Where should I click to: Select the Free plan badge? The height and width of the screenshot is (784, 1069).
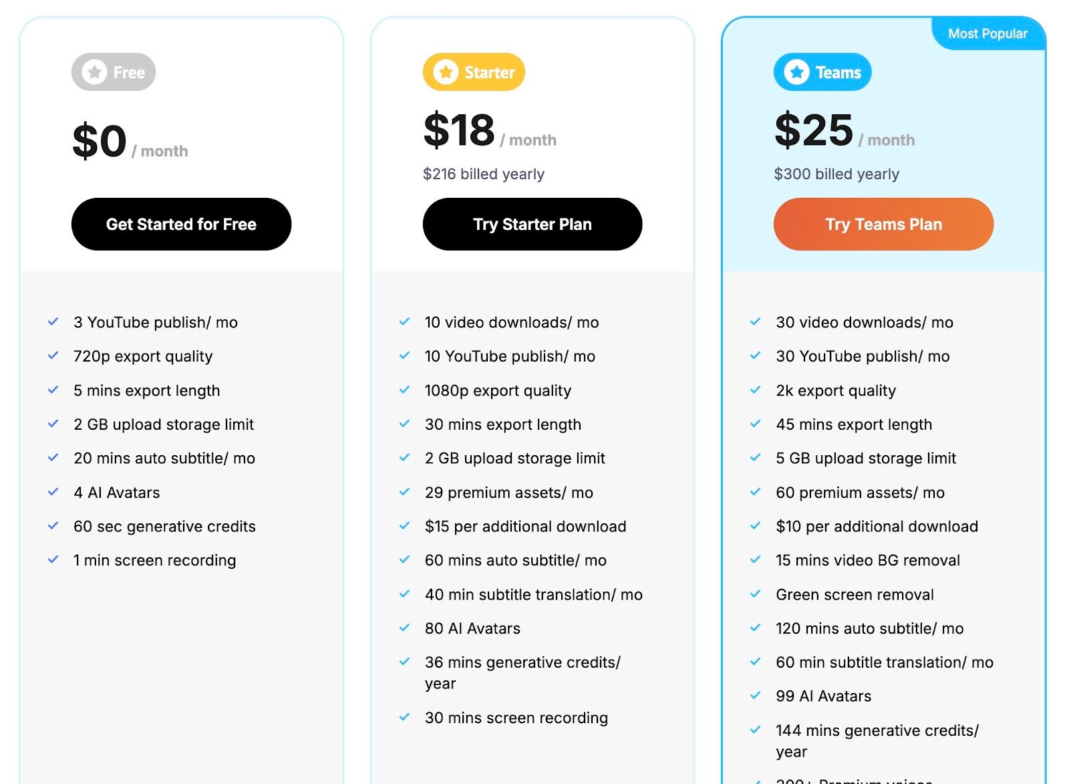coord(114,72)
